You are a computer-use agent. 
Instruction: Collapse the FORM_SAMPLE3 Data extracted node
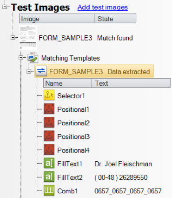[29, 71]
